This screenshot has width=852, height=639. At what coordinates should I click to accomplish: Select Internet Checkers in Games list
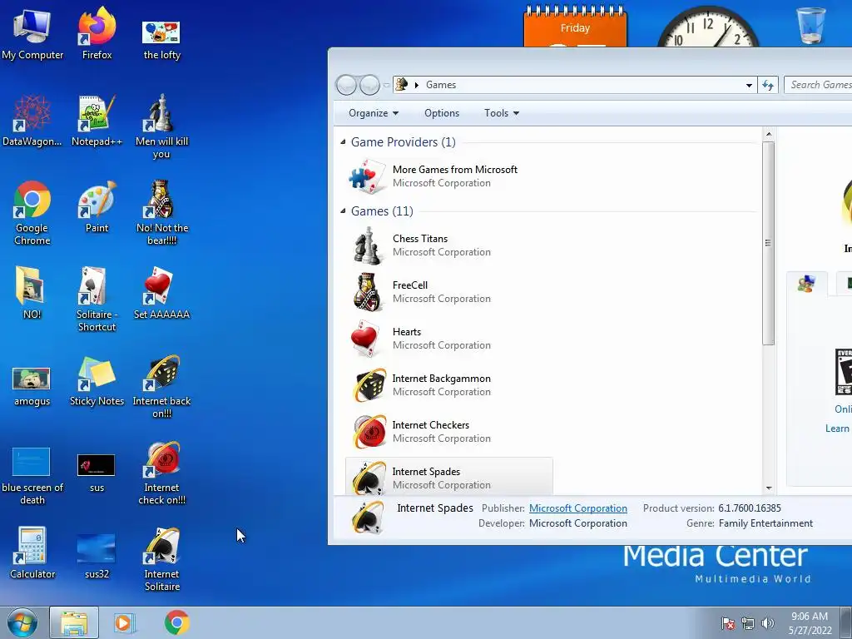[x=448, y=432]
